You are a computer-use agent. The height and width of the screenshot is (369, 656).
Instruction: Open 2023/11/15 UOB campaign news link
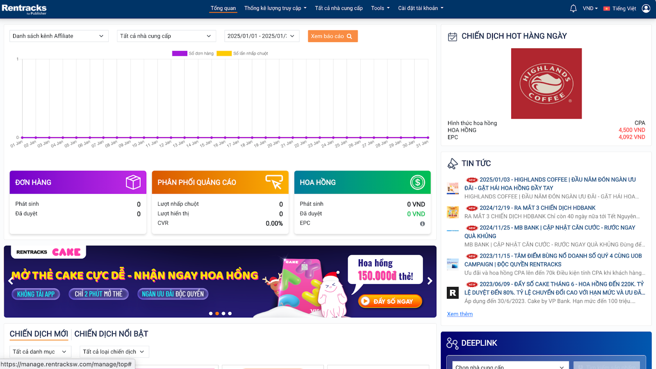coord(553,260)
